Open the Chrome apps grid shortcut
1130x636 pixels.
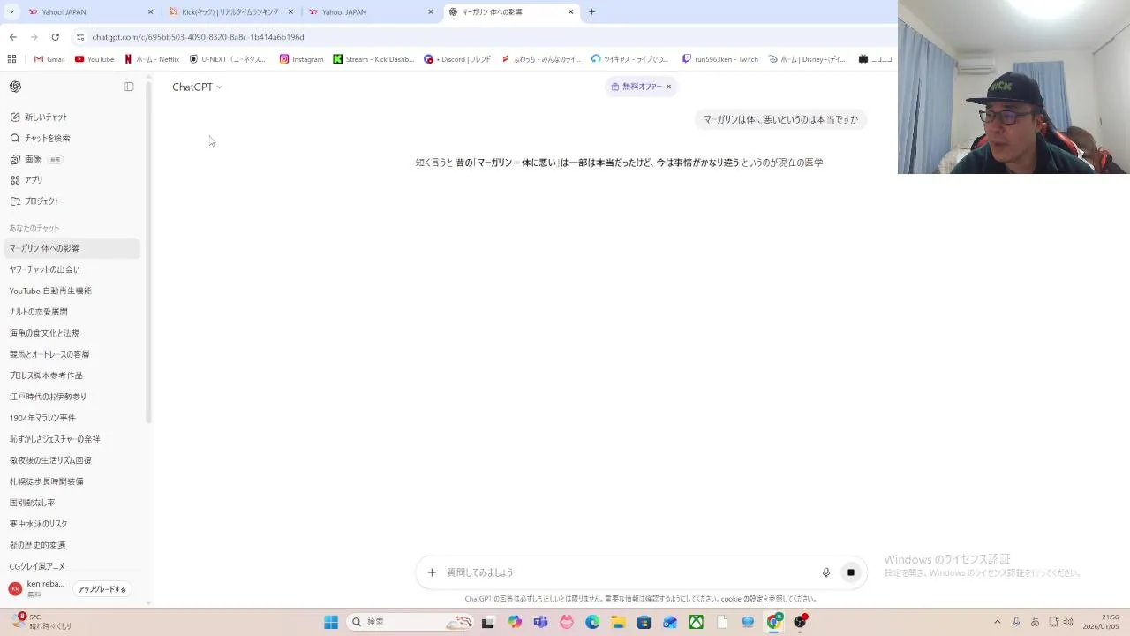(x=11, y=59)
